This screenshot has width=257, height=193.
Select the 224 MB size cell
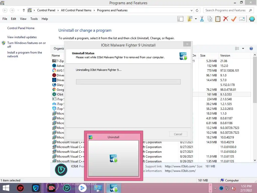pos(212,99)
